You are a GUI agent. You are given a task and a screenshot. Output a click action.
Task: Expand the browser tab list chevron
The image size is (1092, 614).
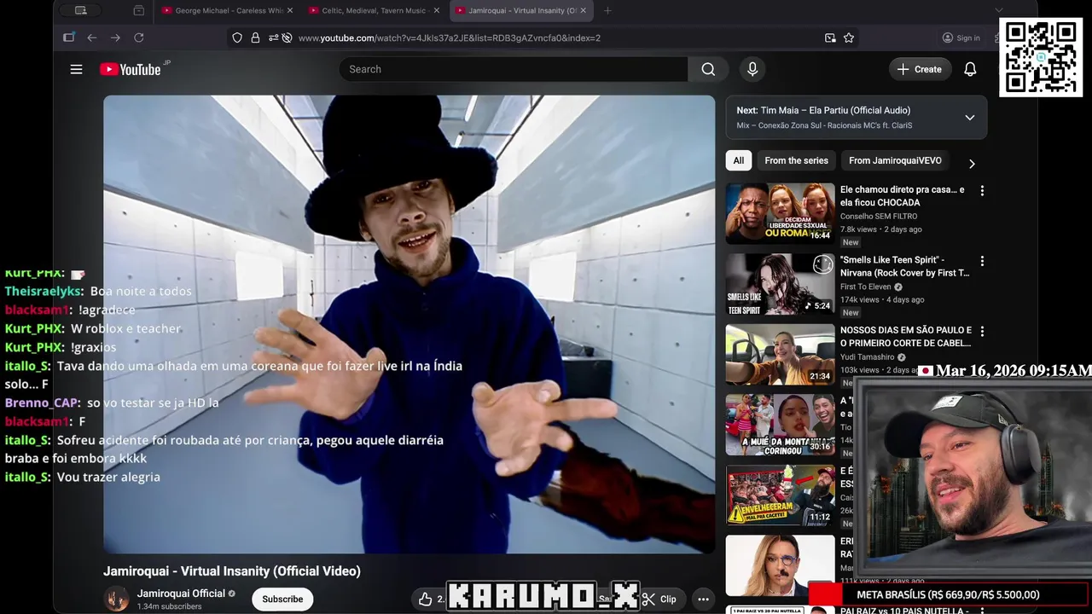999,10
